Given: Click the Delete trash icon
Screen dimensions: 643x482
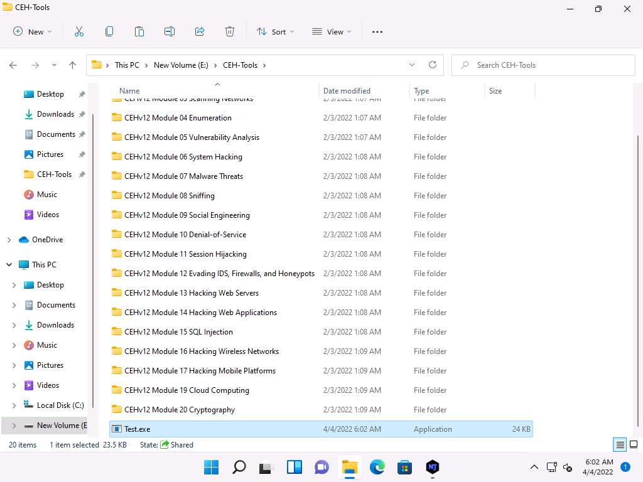Looking at the screenshot, I should tap(230, 31).
